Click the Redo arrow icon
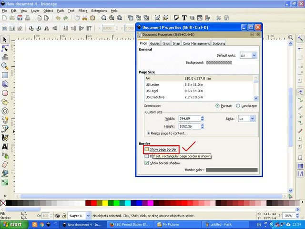This screenshot has width=305, height=229. coord(66,18)
